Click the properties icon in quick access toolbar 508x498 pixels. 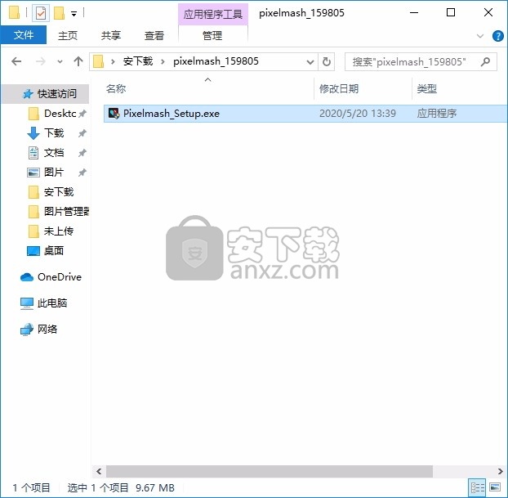41,14
